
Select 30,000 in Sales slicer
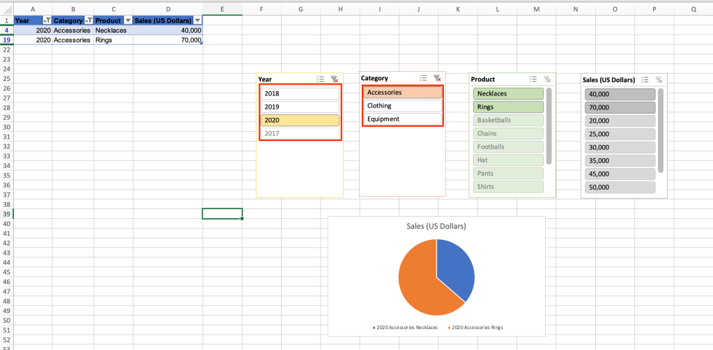pyautogui.click(x=620, y=148)
